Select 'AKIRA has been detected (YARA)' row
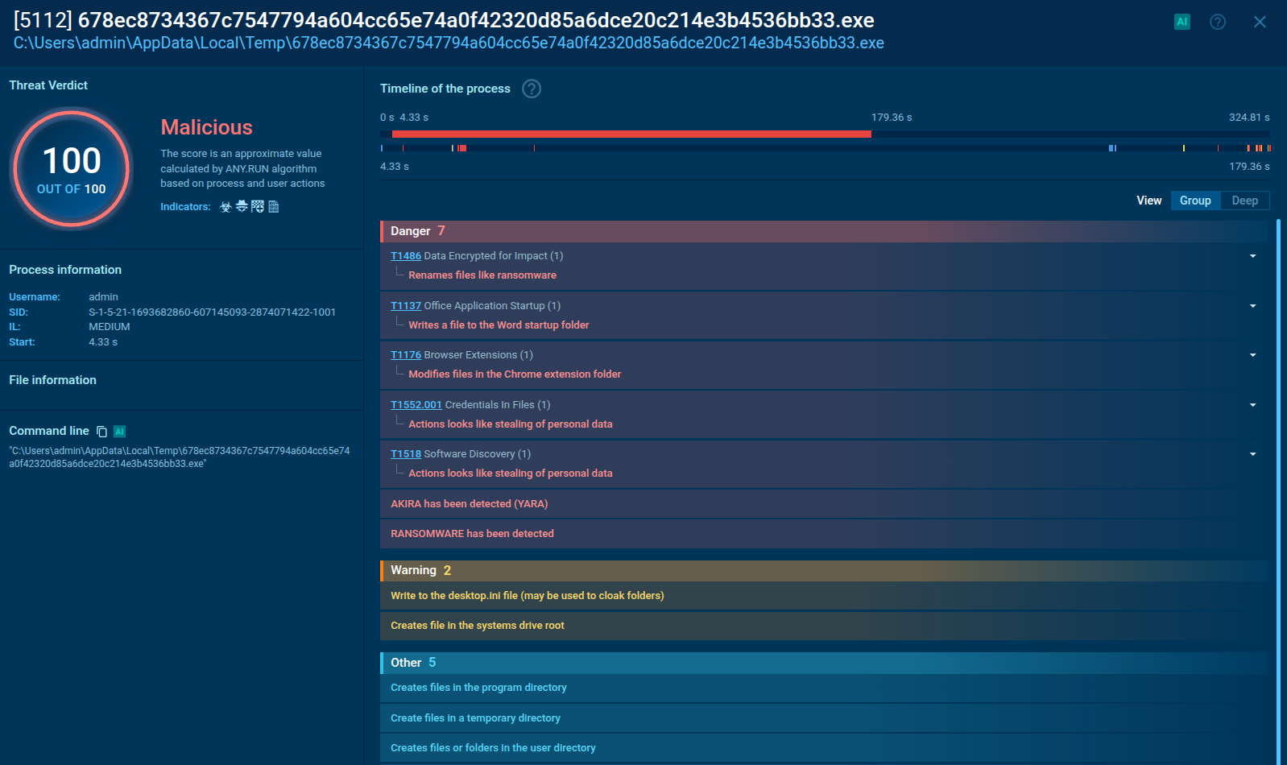1287x765 pixels. (x=824, y=504)
